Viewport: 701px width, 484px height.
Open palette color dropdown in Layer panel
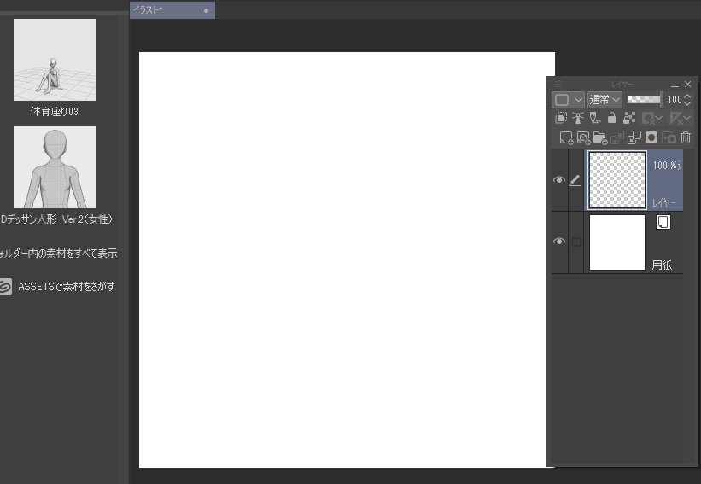point(568,100)
